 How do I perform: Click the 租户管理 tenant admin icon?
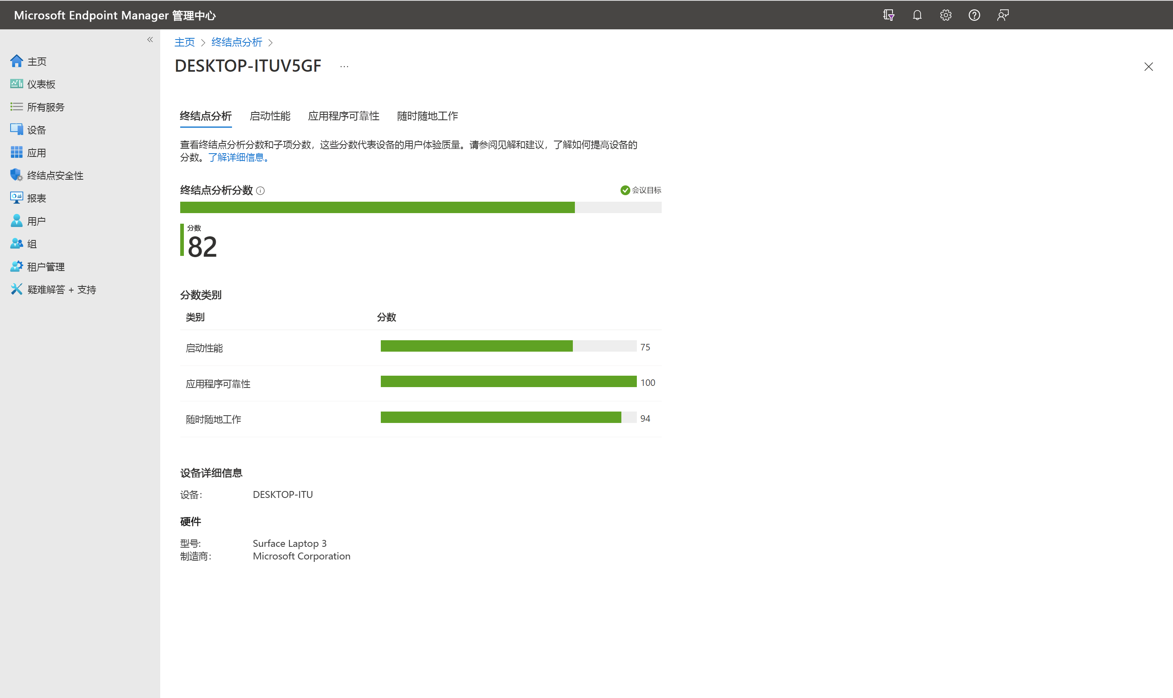point(16,266)
